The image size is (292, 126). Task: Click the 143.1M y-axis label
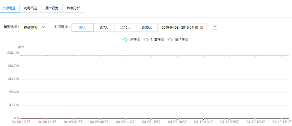tap(13, 79)
